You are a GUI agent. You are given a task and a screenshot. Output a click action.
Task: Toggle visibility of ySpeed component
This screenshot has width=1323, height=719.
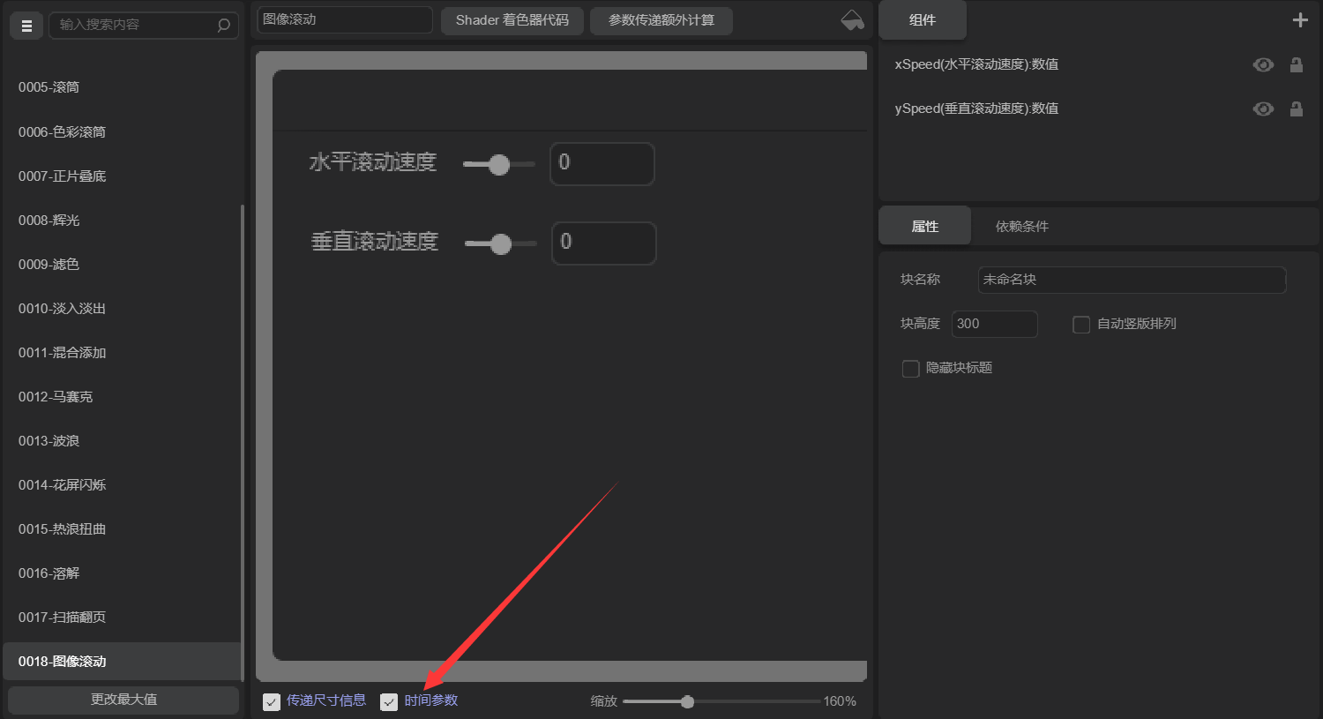coord(1263,109)
